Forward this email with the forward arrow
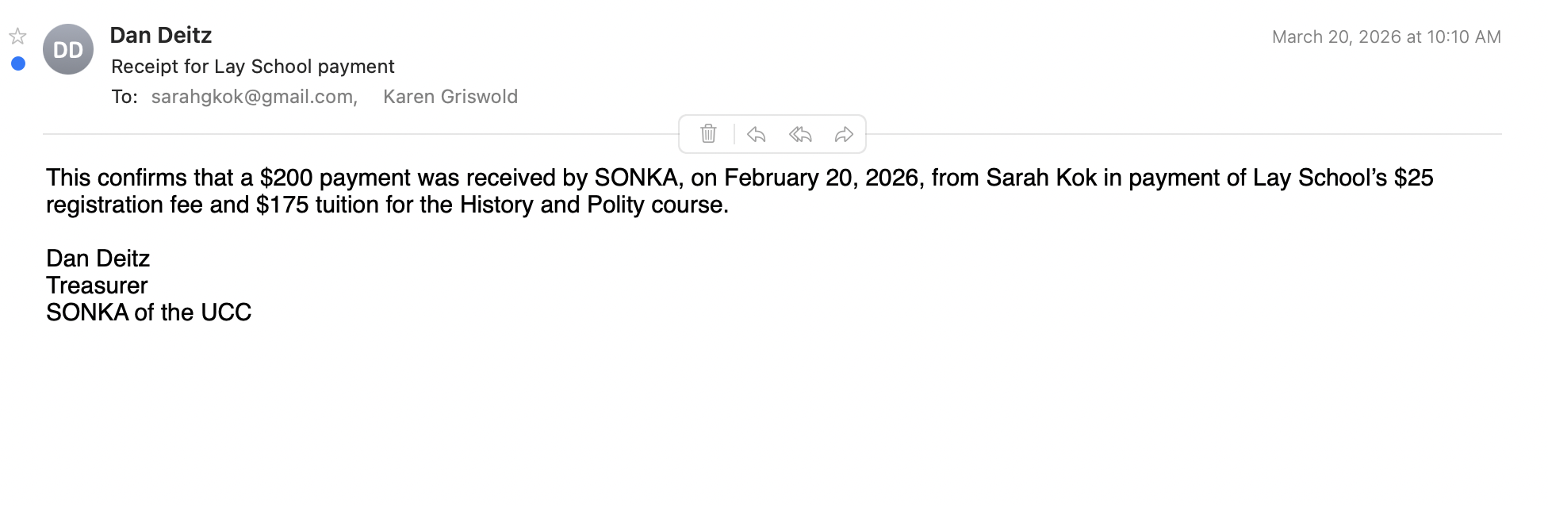The width and height of the screenshot is (1548, 506). [x=844, y=134]
